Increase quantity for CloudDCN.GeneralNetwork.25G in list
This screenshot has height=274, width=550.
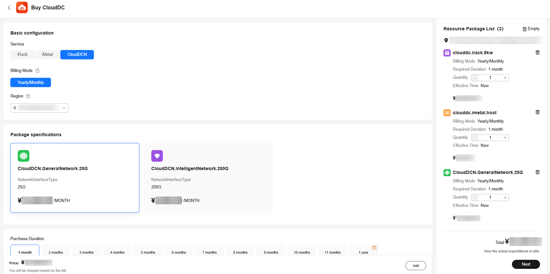tap(505, 198)
